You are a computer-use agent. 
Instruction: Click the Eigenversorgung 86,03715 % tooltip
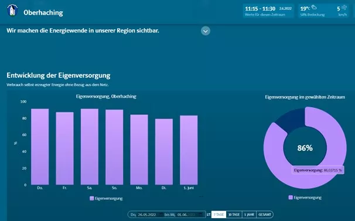point(318,170)
